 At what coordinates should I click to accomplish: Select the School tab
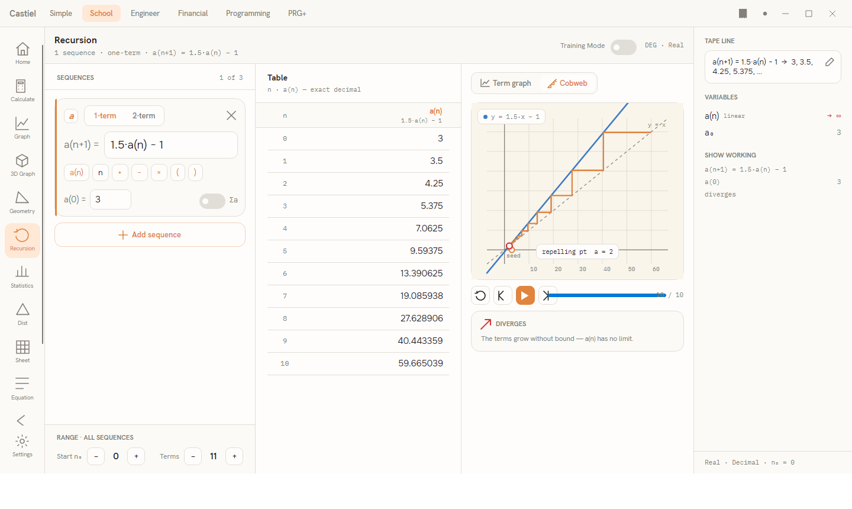pyautogui.click(x=101, y=13)
